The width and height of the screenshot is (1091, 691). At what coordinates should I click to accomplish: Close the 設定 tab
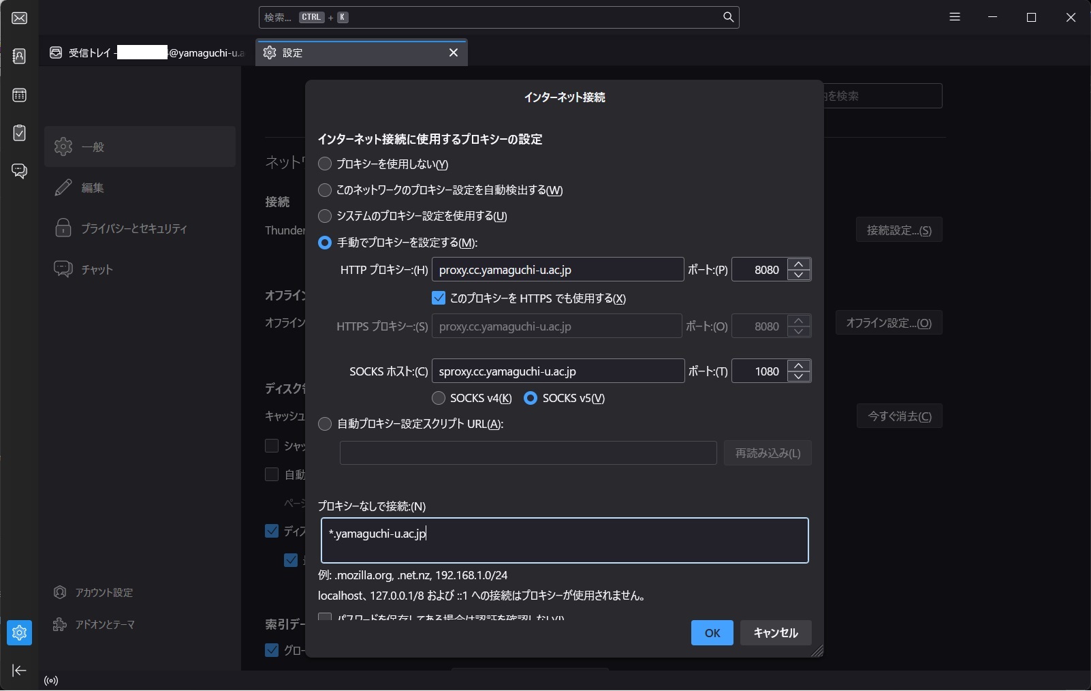[454, 52]
